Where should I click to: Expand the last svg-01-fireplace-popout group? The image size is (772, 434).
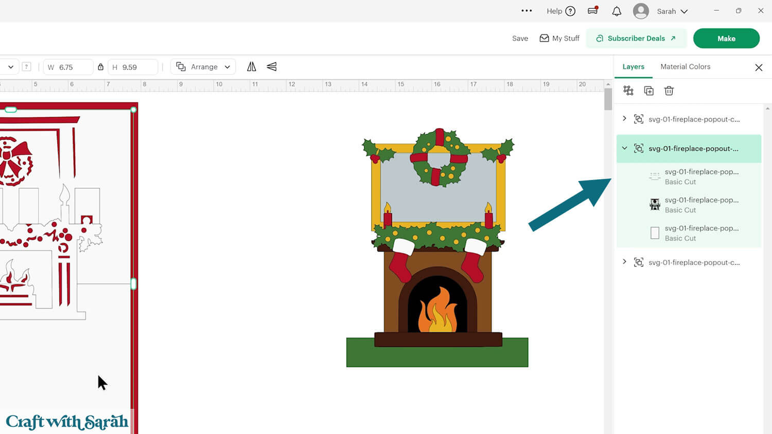[x=624, y=262]
